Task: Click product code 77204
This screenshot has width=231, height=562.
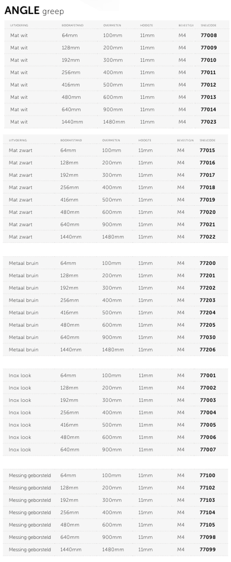Action: [208, 313]
